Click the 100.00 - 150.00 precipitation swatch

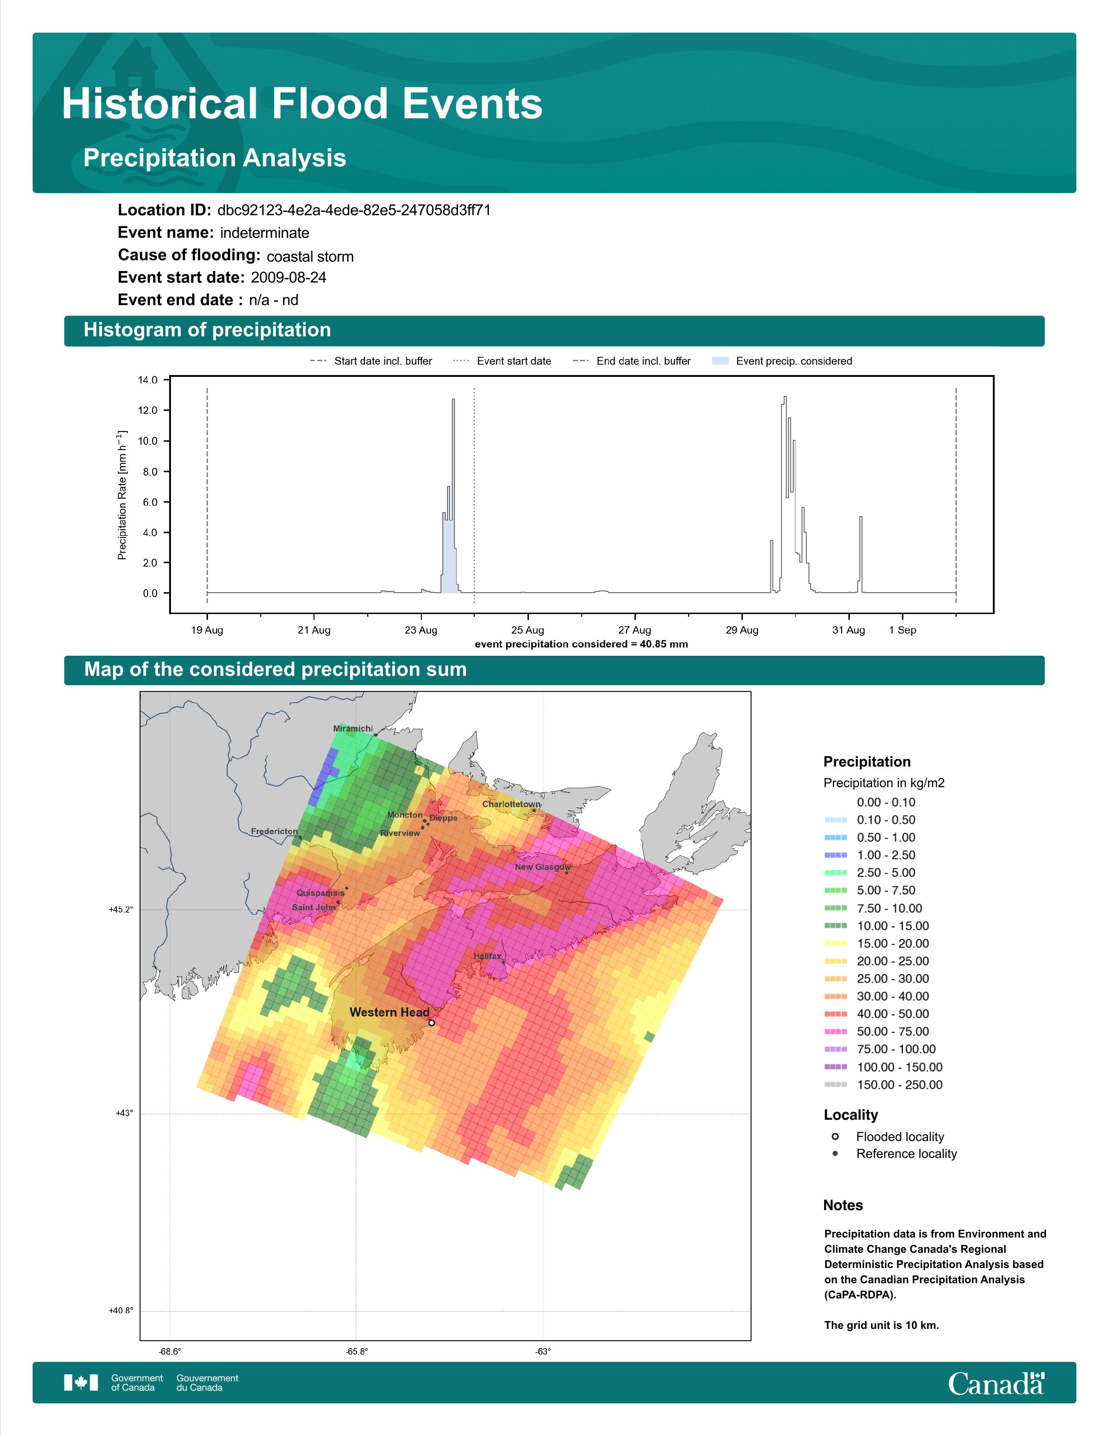pyautogui.click(x=836, y=1067)
